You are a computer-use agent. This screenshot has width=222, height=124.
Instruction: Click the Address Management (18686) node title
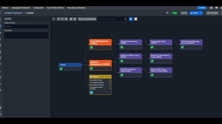(100, 63)
